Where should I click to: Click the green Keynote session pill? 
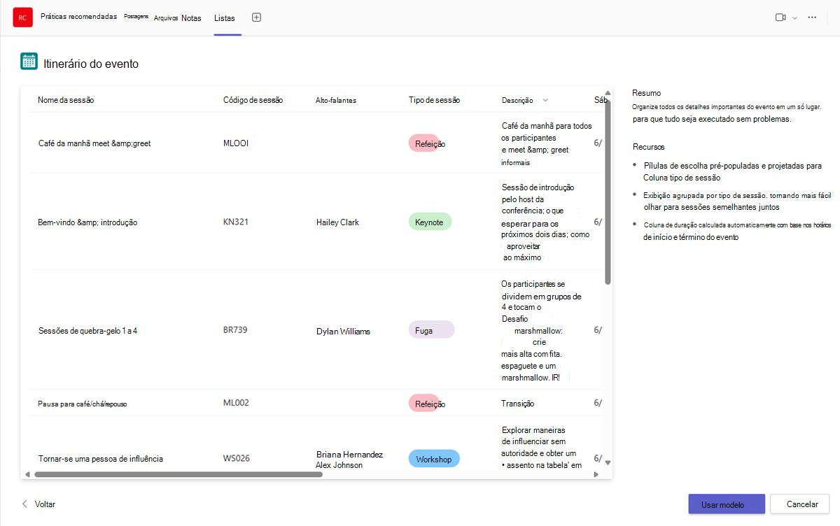(430, 222)
